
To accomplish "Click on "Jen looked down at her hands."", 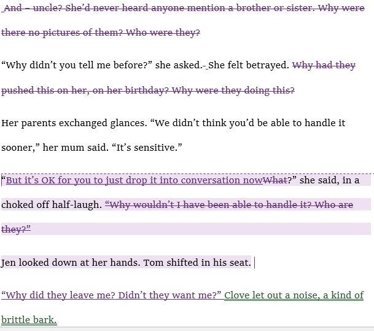I will (71, 263).
